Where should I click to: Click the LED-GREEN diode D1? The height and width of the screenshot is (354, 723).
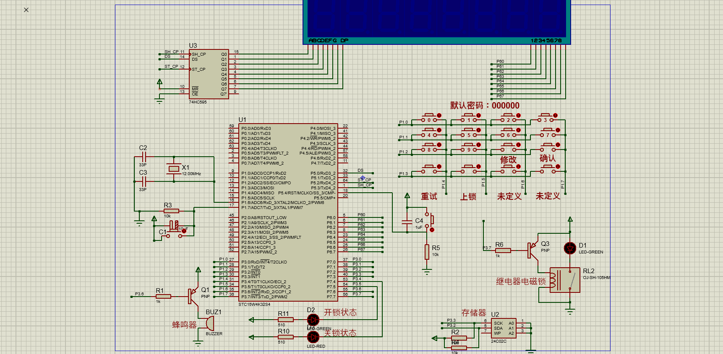tap(570, 248)
